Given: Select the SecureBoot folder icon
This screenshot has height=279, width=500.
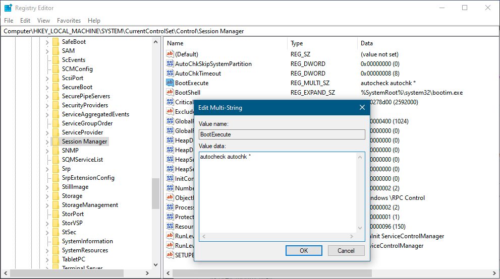Looking at the screenshot, I should click(x=55, y=87).
